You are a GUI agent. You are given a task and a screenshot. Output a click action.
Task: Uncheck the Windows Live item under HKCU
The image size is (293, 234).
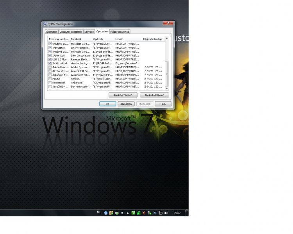coord(50,44)
